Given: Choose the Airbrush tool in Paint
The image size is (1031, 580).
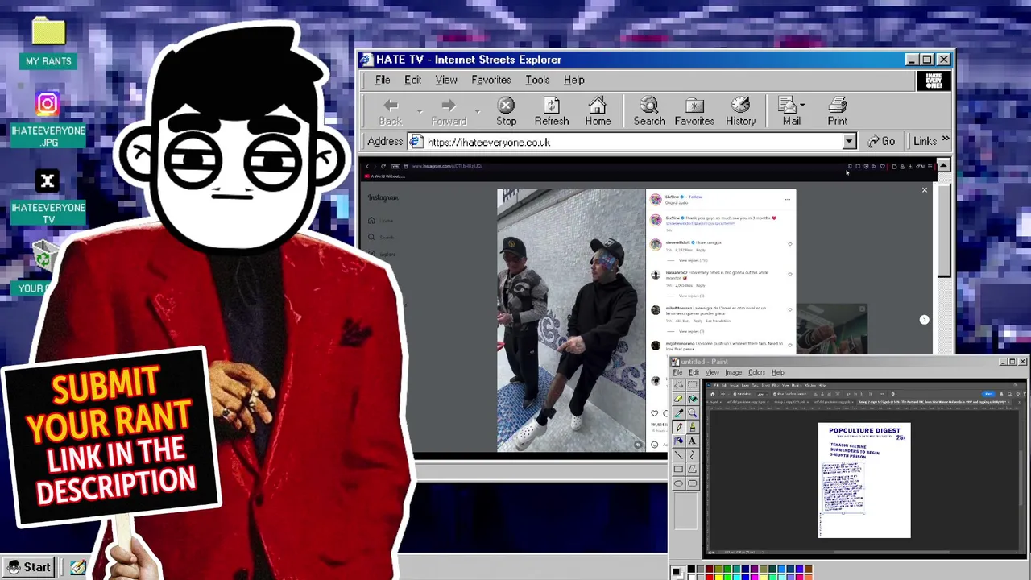Looking at the screenshot, I should (679, 441).
